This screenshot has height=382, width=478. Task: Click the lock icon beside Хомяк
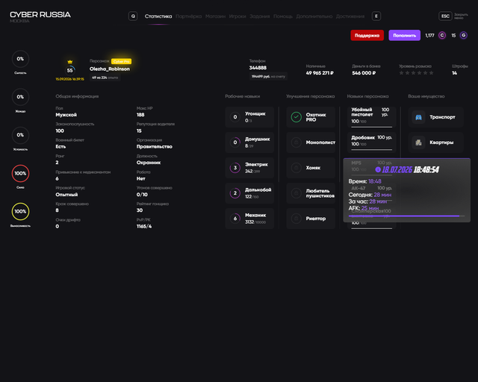tap(296, 168)
